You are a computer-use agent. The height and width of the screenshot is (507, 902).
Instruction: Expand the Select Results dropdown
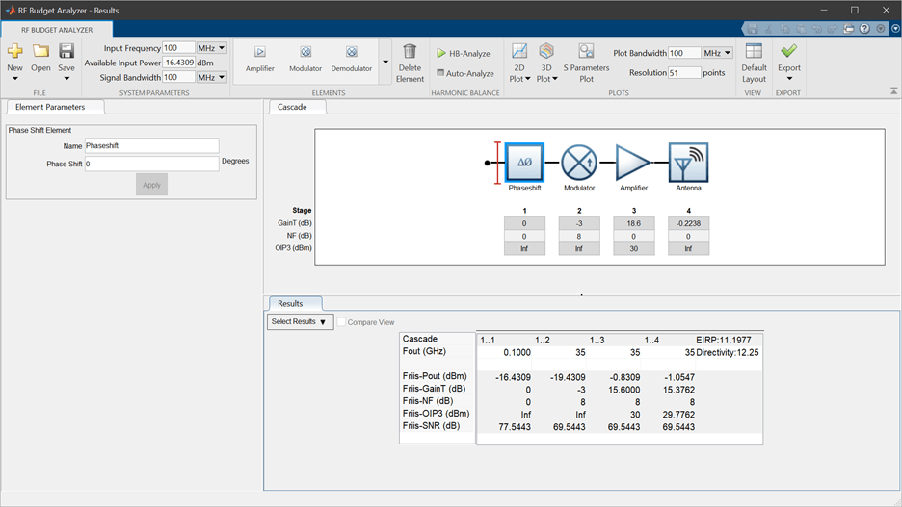click(300, 322)
